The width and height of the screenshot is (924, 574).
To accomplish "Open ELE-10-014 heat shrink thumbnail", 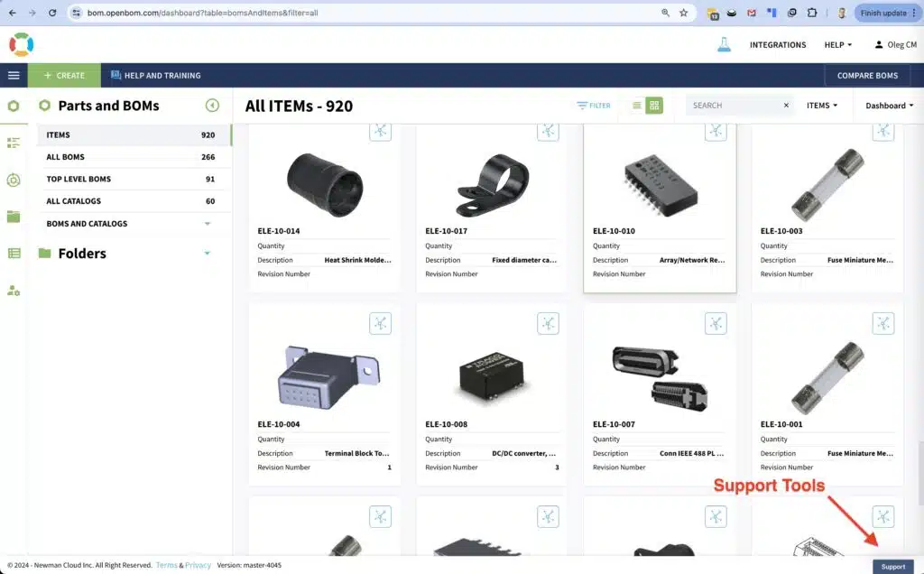I will point(325,184).
